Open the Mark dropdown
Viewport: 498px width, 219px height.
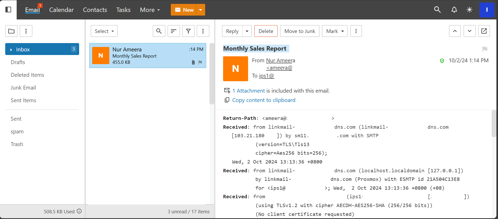point(335,31)
